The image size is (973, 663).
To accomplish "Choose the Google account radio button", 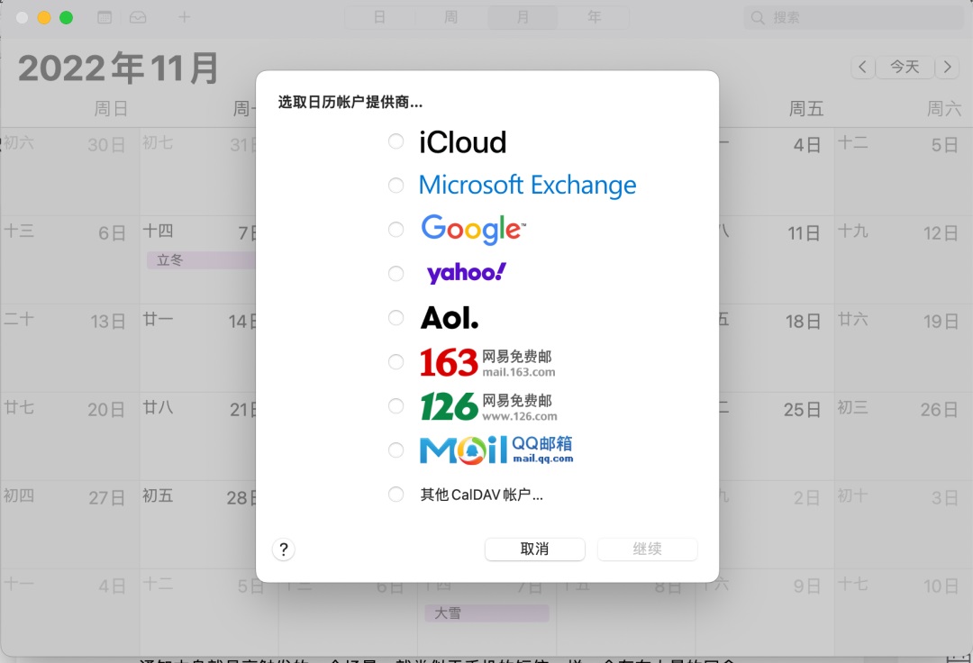I will click(x=396, y=230).
